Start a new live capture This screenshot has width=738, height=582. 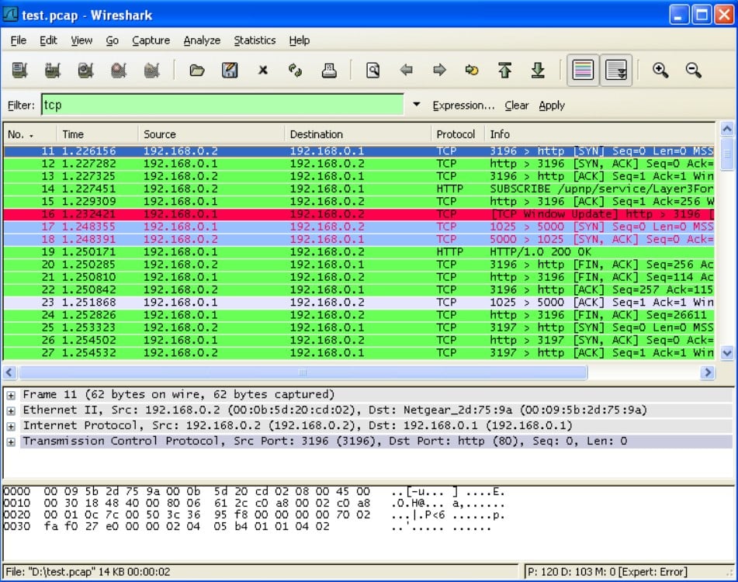(85, 71)
